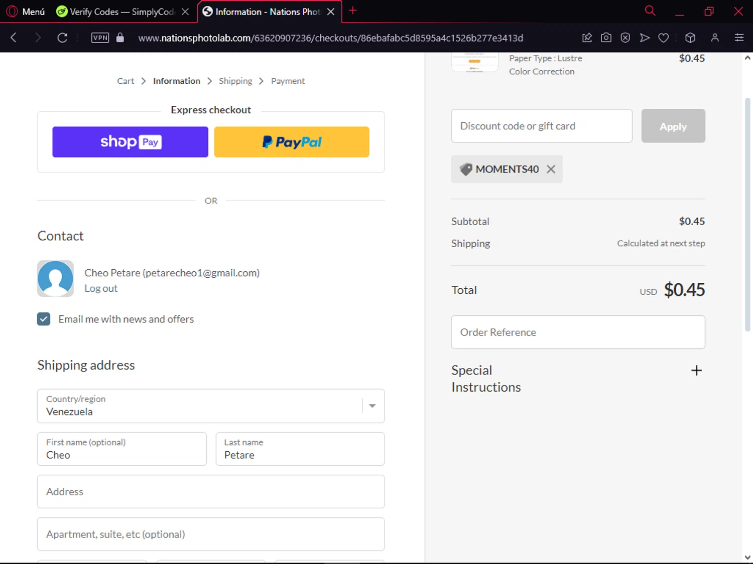The image size is (753, 564).
Task: Take a snapshot with camera icon
Action: [x=606, y=38]
